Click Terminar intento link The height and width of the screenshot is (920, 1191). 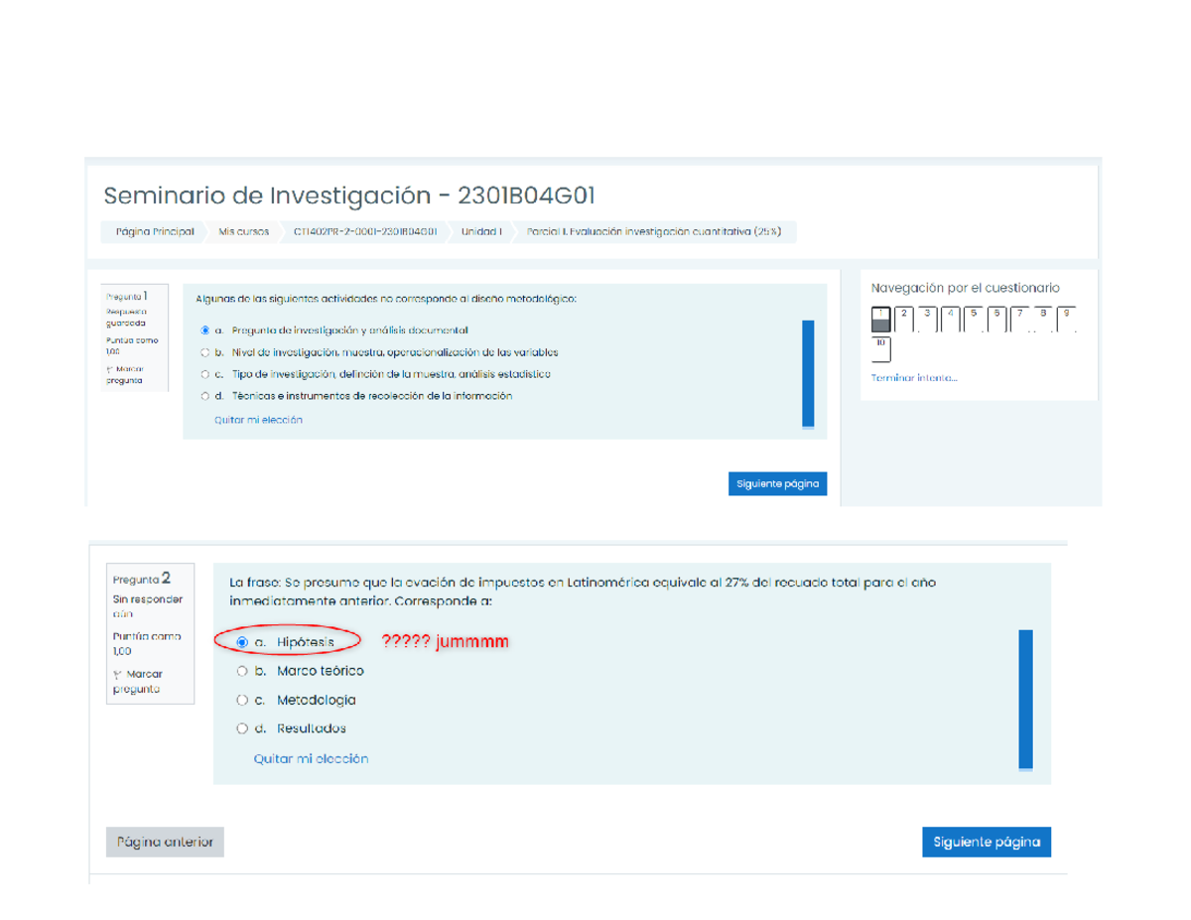point(914,378)
